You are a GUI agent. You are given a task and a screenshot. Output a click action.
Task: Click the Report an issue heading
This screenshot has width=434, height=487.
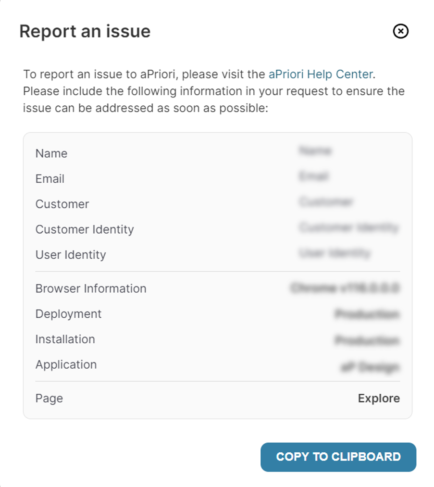pyautogui.click(x=85, y=31)
